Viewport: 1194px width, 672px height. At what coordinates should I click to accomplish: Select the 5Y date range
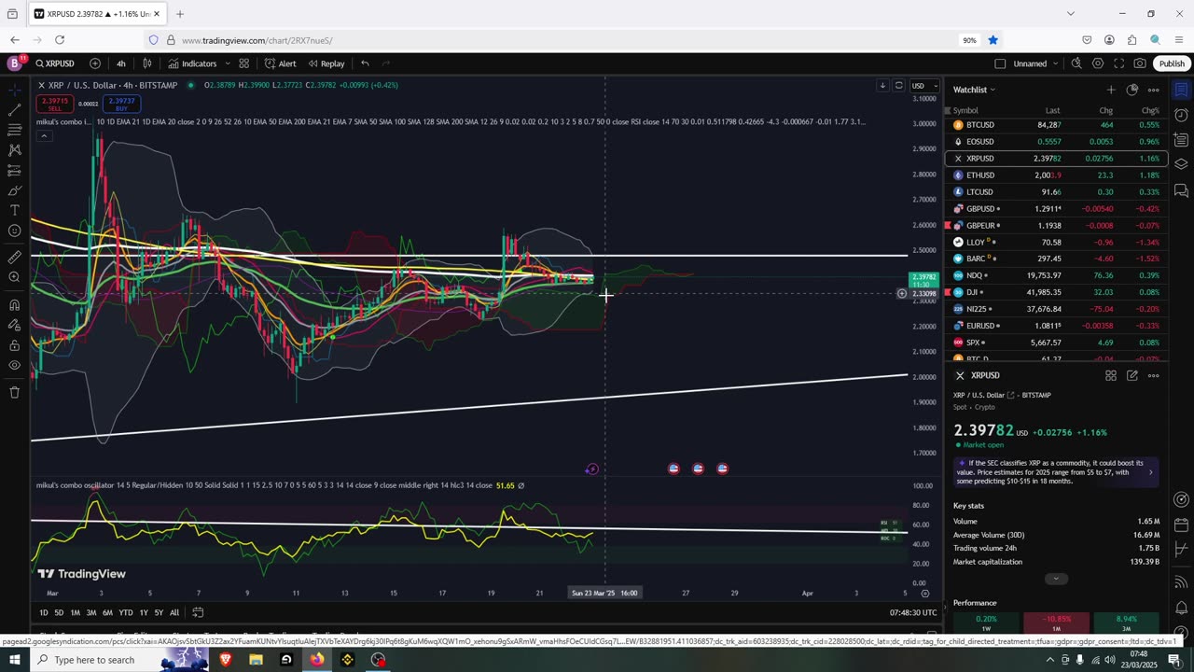[159, 612]
